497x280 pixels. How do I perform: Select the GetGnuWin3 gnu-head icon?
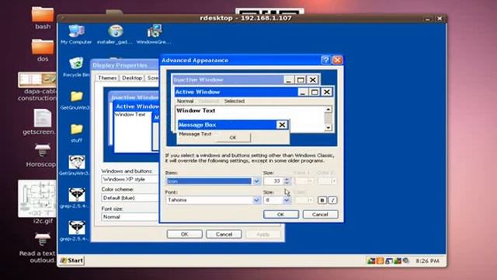pos(76,163)
